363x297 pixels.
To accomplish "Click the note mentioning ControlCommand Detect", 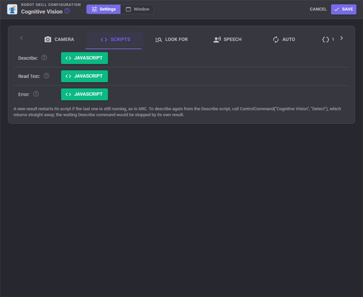I will coord(177,112).
